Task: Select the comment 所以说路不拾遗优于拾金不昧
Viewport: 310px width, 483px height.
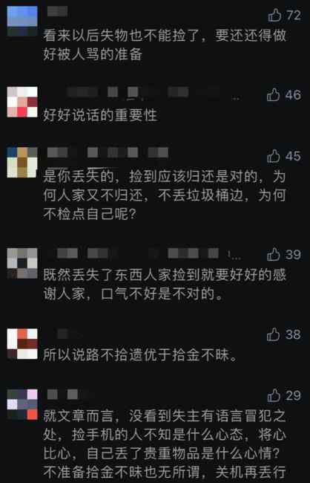Action: (141, 355)
